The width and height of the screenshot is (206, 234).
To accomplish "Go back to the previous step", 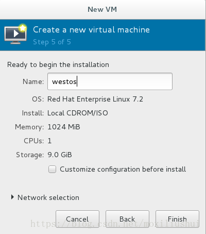I will click(x=127, y=219).
